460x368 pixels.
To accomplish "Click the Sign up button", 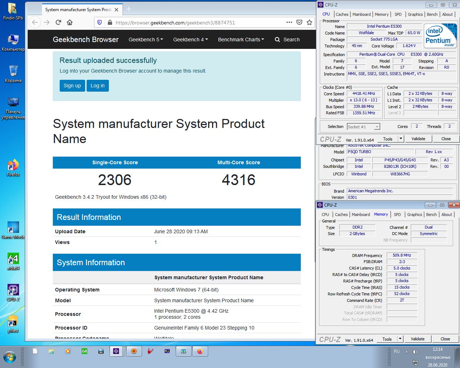I will 72,86.
